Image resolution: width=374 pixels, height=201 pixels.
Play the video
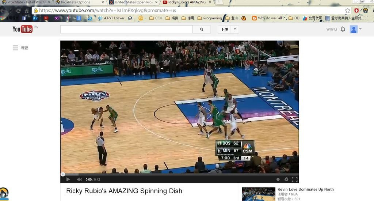pyautogui.click(x=68, y=179)
